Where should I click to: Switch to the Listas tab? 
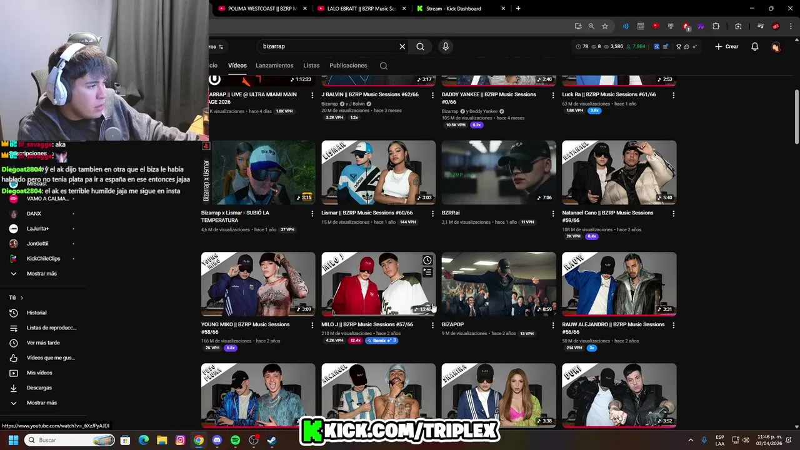[x=311, y=66]
